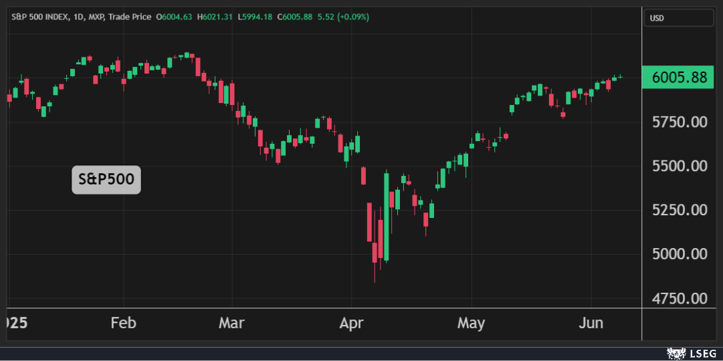Click 5000.00 on the price axis
Viewport: 723px width, 361px height.
click(x=680, y=254)
